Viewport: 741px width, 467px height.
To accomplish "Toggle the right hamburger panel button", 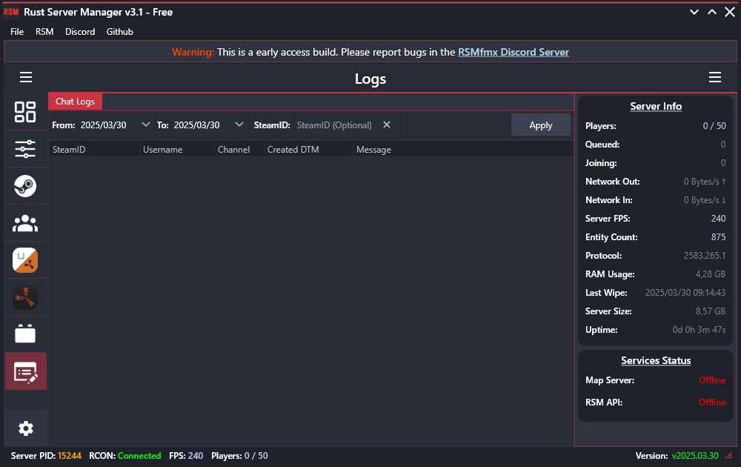I will pyautogui.click(x=715, y=78).
